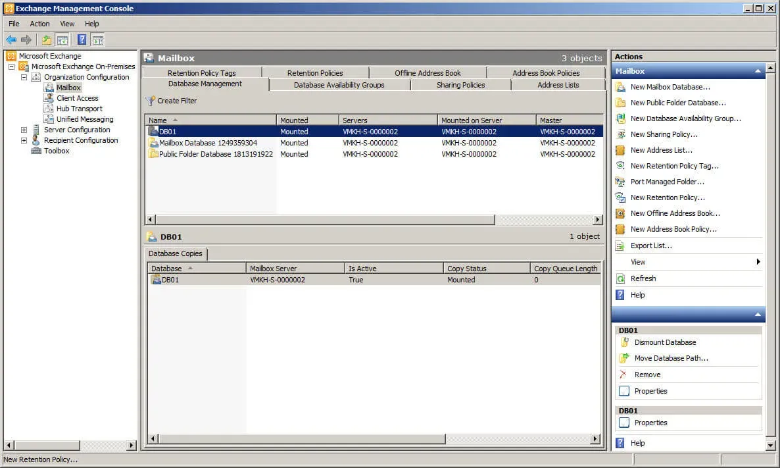Collapse the Organization Configuration node
Screen dimensions: 780x468
[x=24, y=77]
